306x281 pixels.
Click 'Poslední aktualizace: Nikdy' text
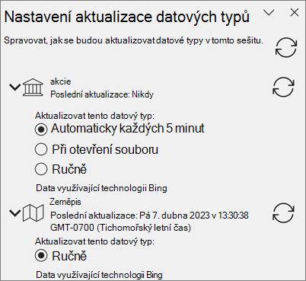(102, 94)
